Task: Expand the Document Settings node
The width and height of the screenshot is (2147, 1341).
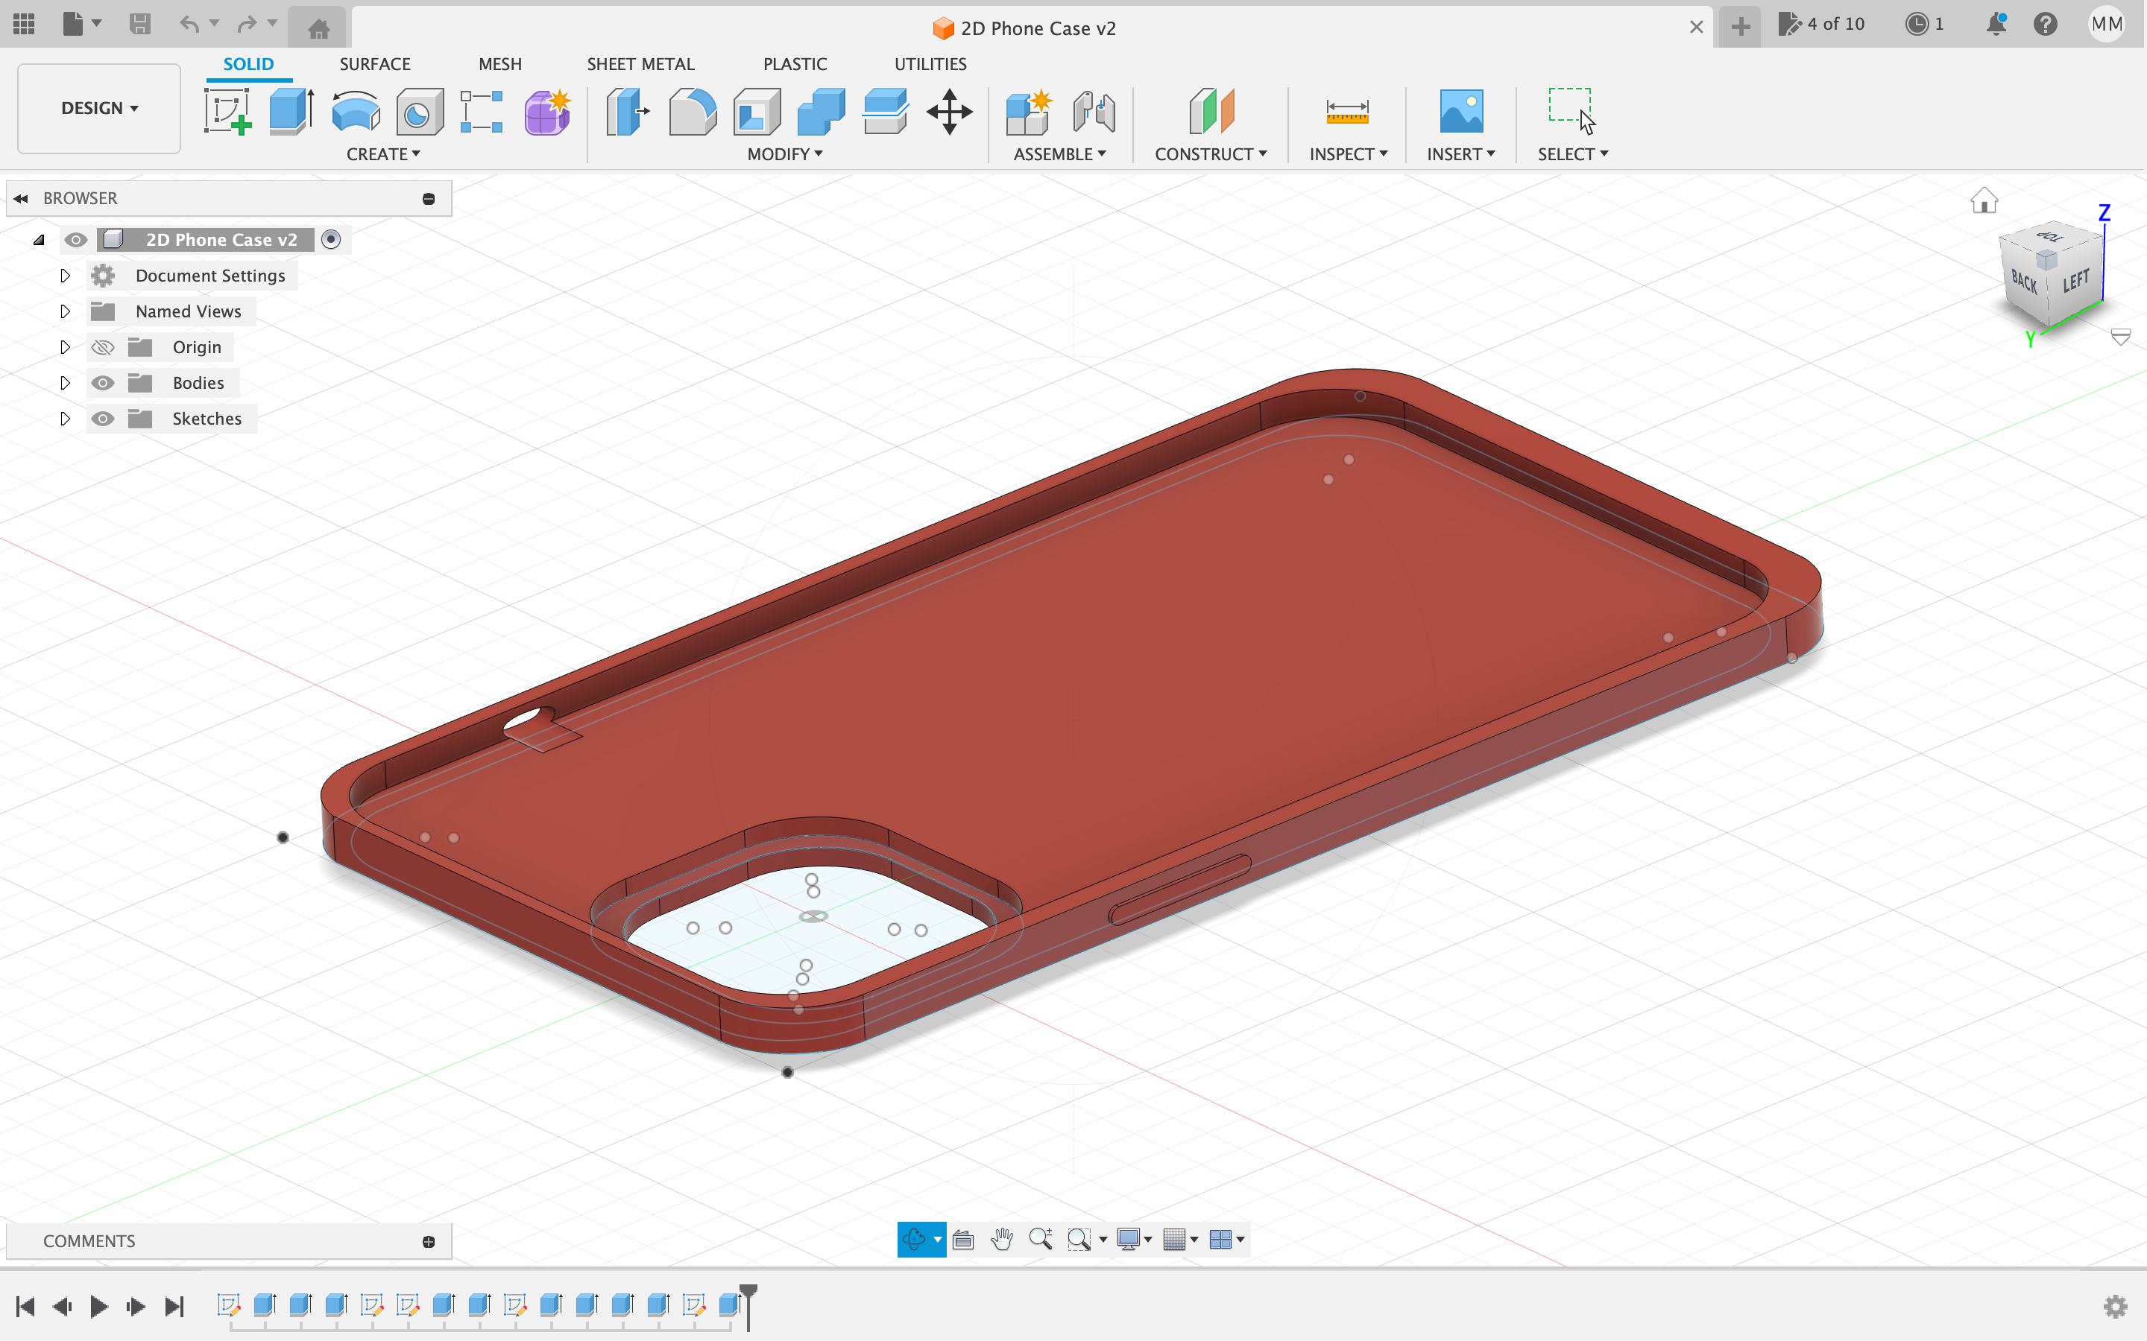Action: click(x=65, y=276)
